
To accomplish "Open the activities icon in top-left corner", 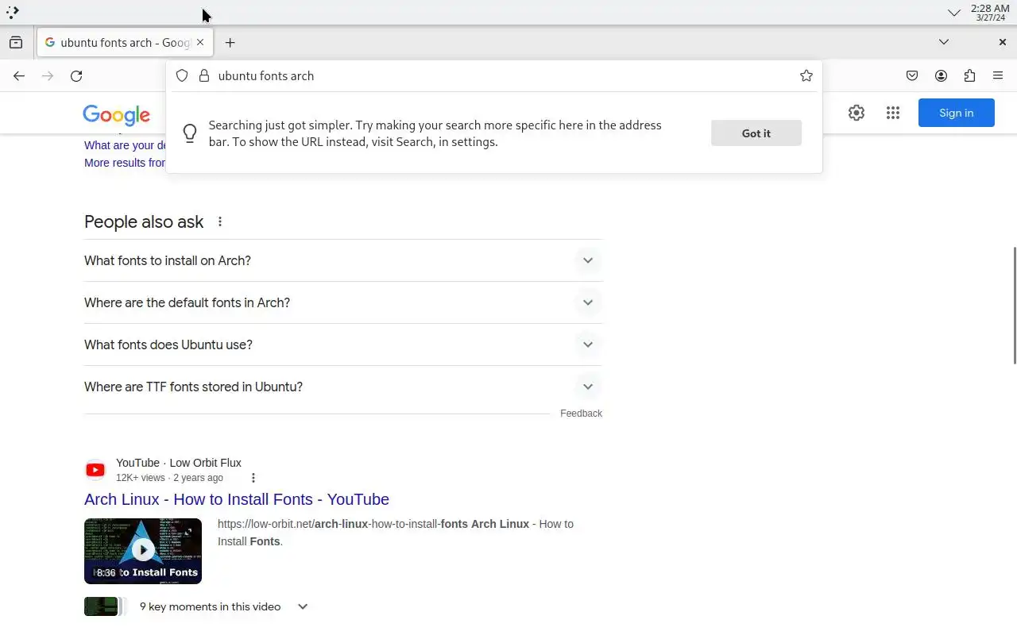I will [x=13, y=12].
